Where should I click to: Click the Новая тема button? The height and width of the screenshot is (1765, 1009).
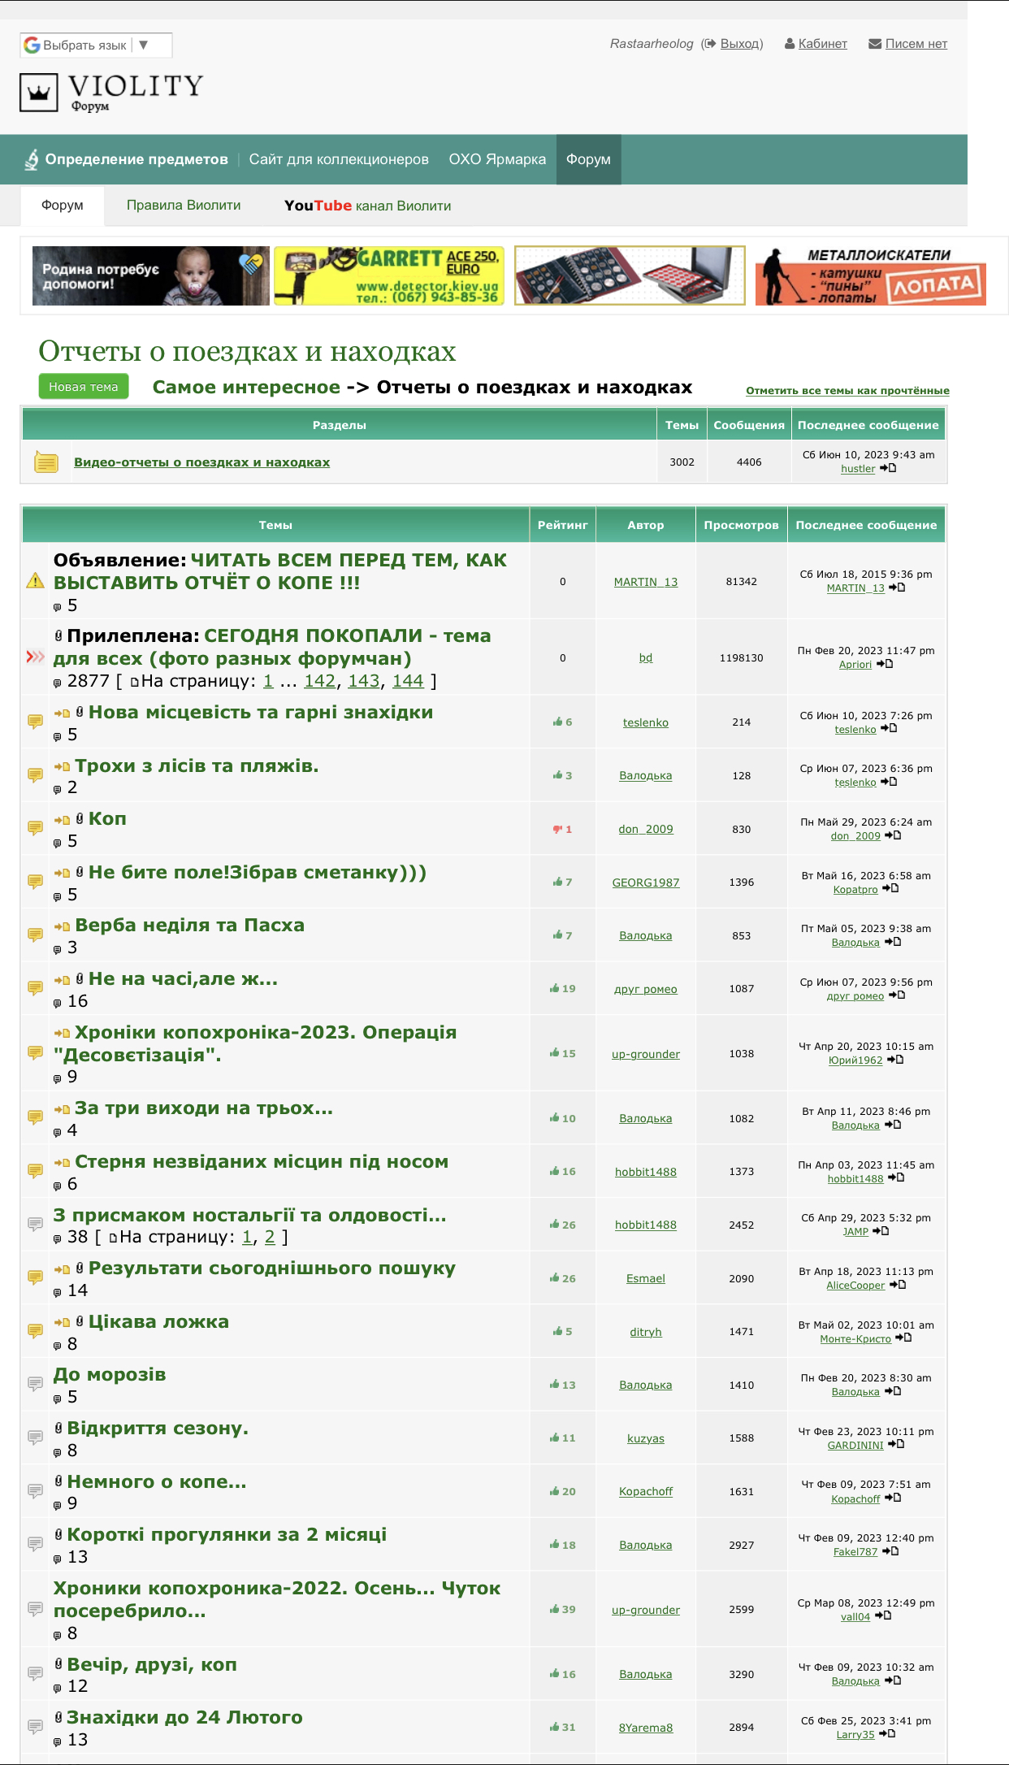(83, 387)
